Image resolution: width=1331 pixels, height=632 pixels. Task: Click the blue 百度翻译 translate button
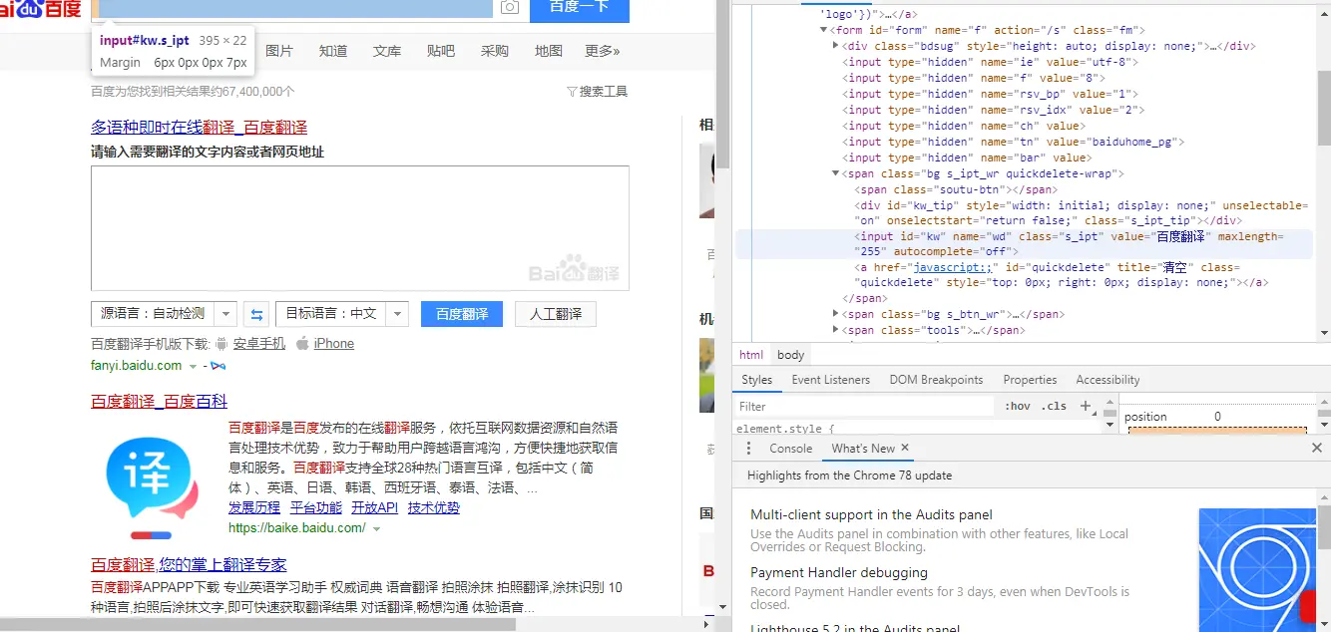(x=462, y=314)
